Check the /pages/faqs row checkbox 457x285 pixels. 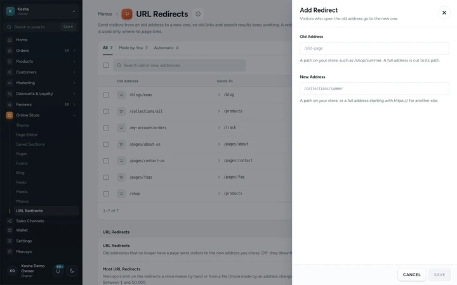coord(106,177)
